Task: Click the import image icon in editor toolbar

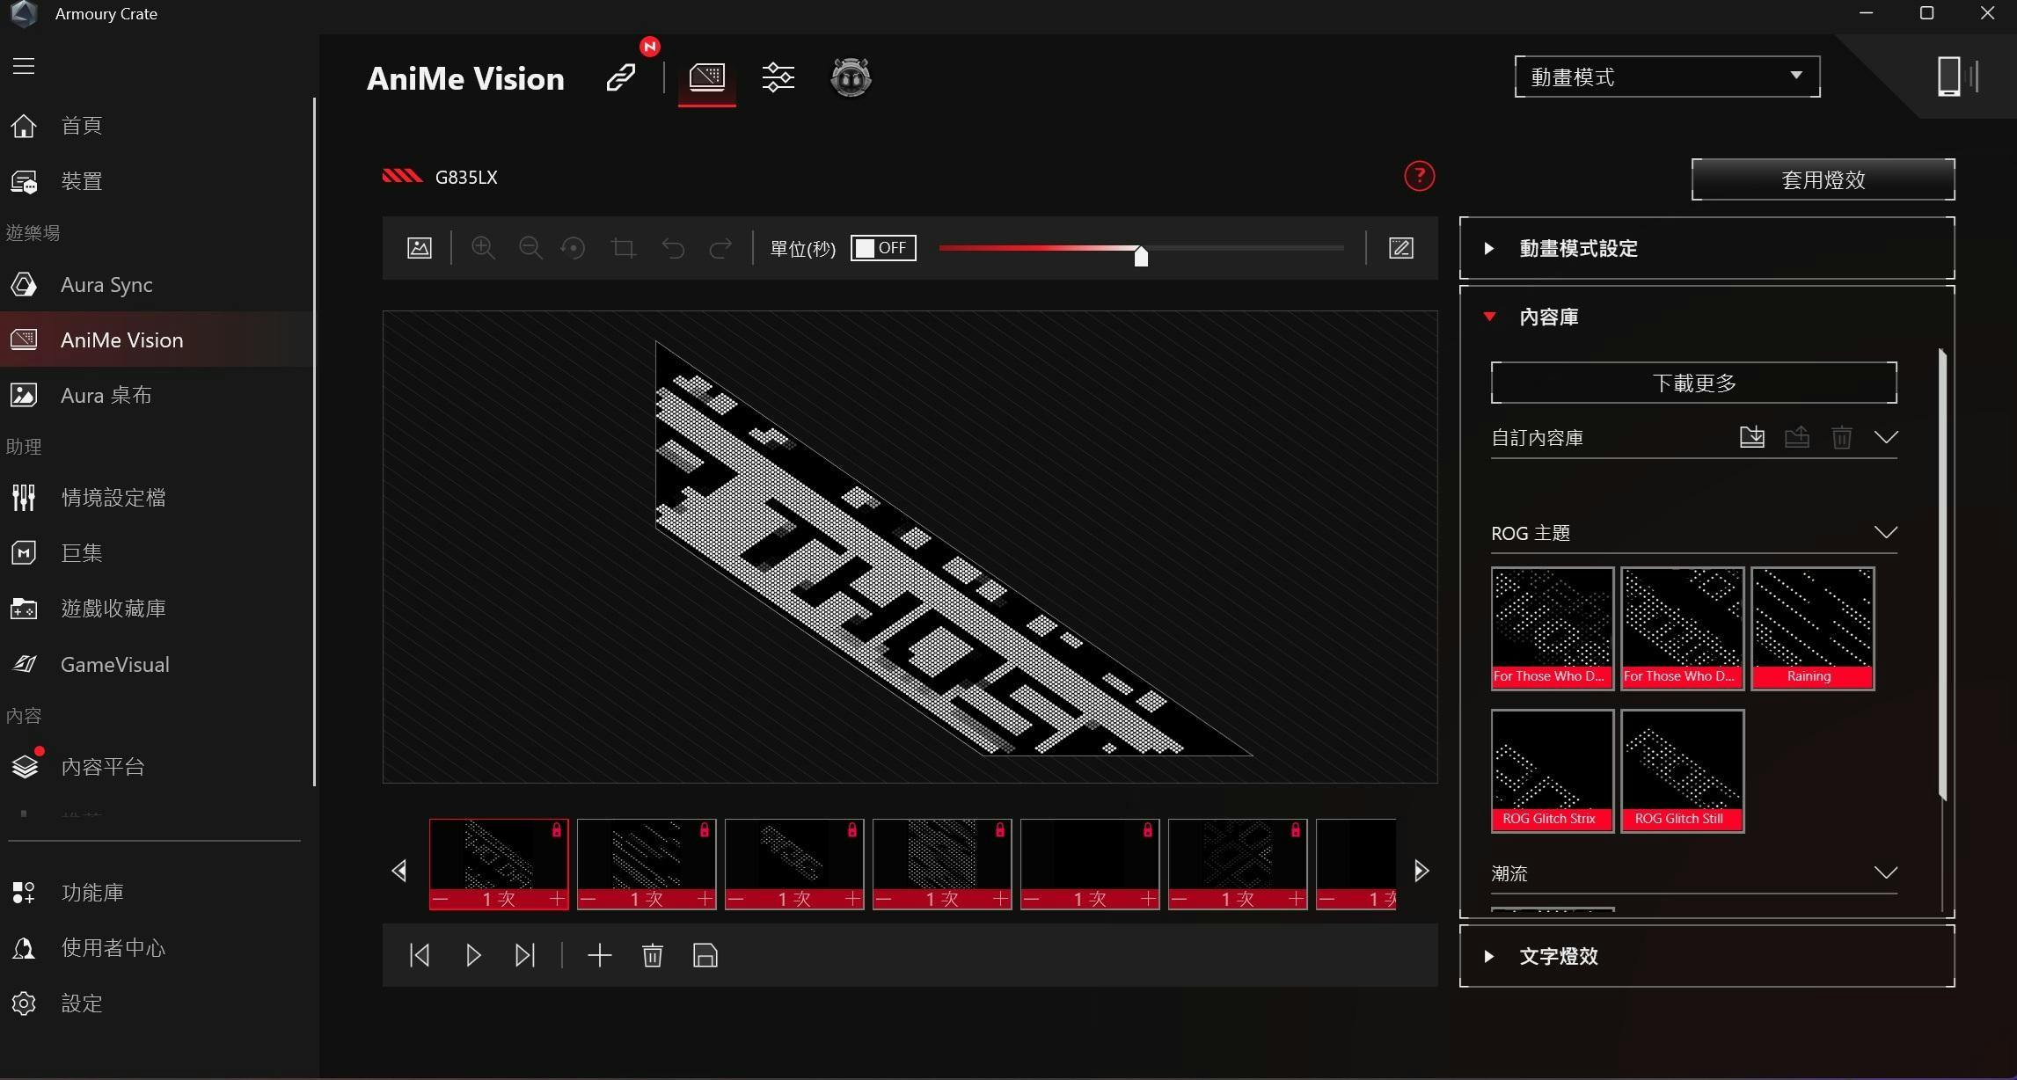Action: pos(420,248)
